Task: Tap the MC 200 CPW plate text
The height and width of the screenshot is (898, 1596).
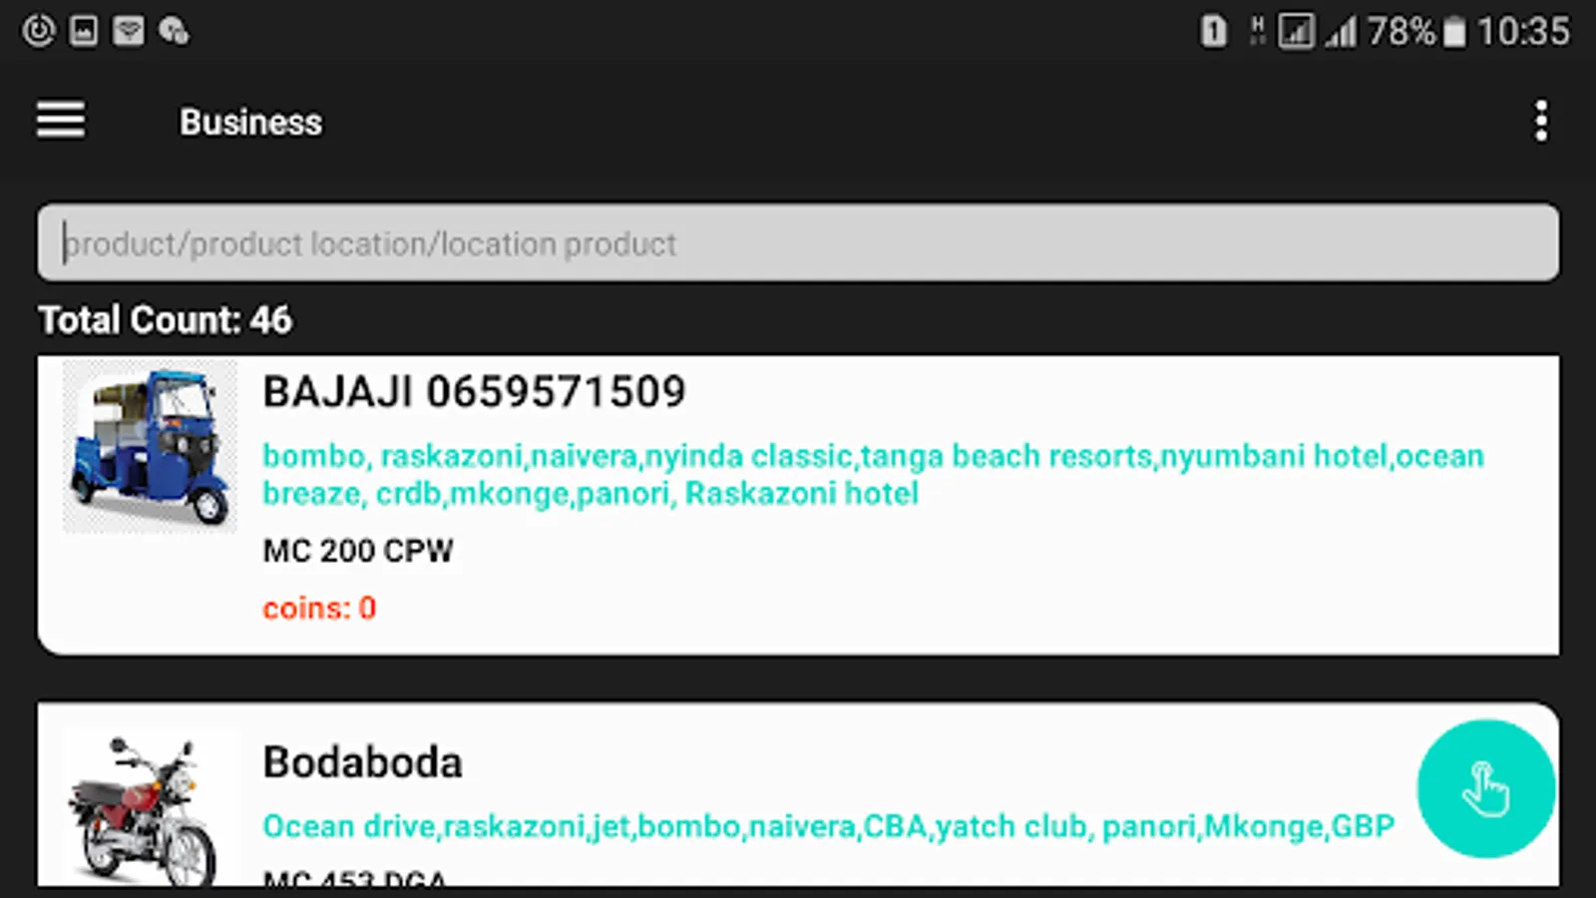Action: coord(357,551)
